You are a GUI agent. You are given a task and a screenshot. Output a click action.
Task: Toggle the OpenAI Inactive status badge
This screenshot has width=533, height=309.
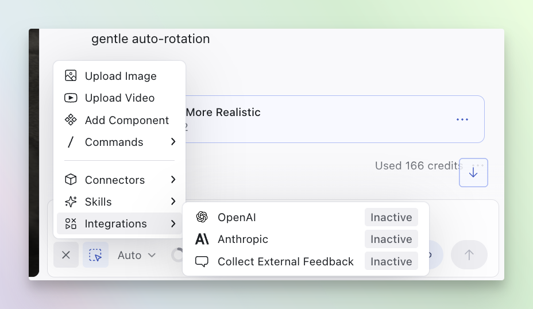click(391, 217)
